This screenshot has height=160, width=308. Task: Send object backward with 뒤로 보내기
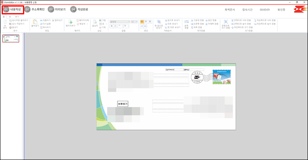click(x=171, y=24)
